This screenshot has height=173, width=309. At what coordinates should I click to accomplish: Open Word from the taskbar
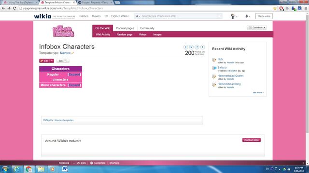point(65,169)
